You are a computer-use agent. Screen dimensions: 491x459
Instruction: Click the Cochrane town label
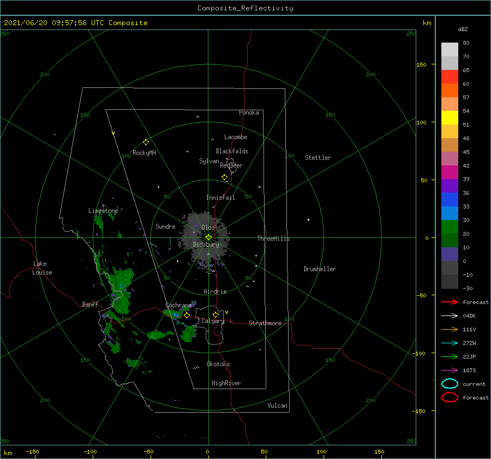178,305
